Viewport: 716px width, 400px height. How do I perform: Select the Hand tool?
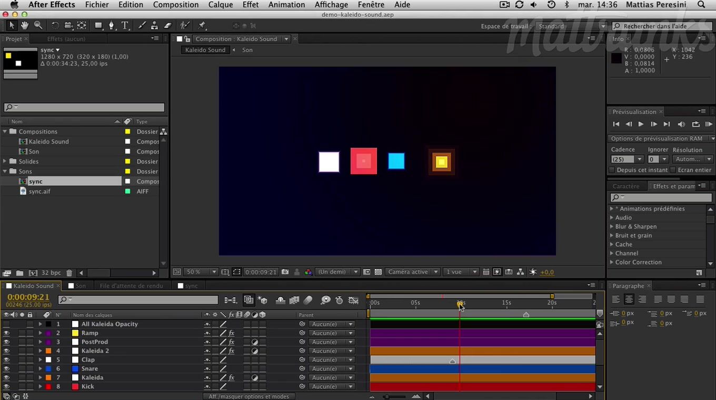pyautogui.click(x=25, y=25)
